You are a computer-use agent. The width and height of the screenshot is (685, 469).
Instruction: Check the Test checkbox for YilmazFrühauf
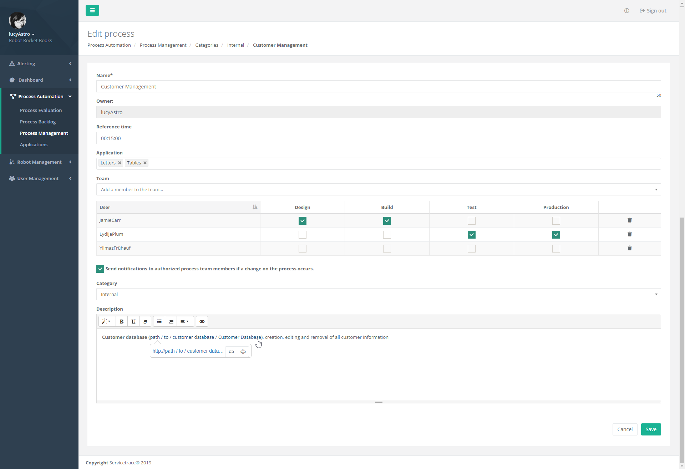click(471, 248)
